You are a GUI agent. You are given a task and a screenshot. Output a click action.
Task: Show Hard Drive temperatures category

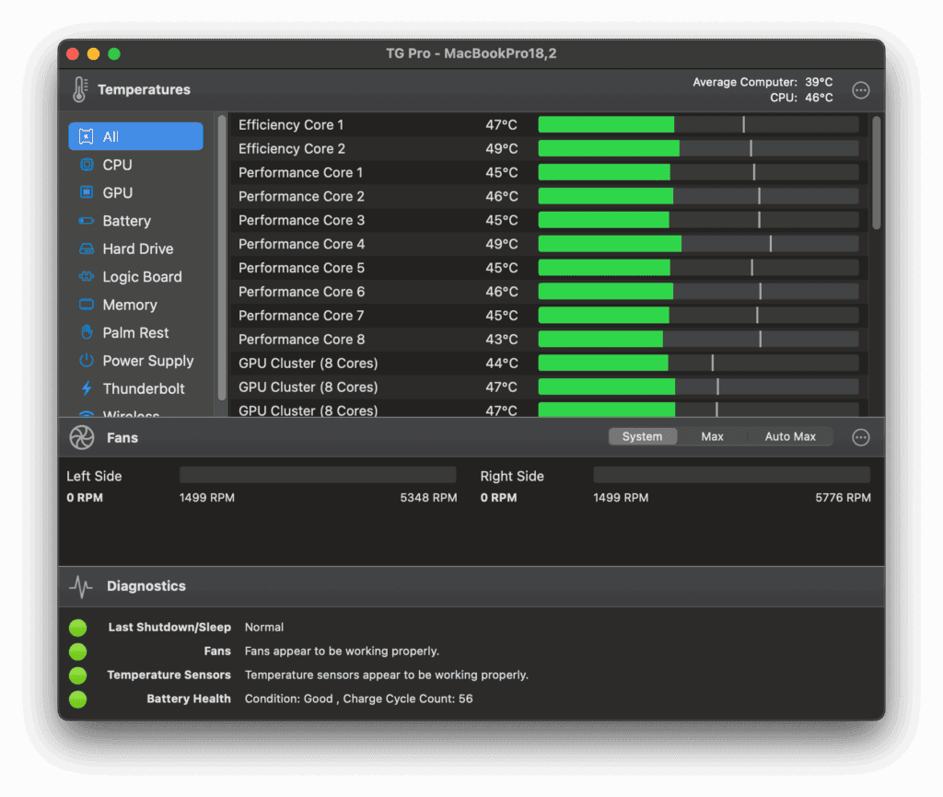[136, 248]
